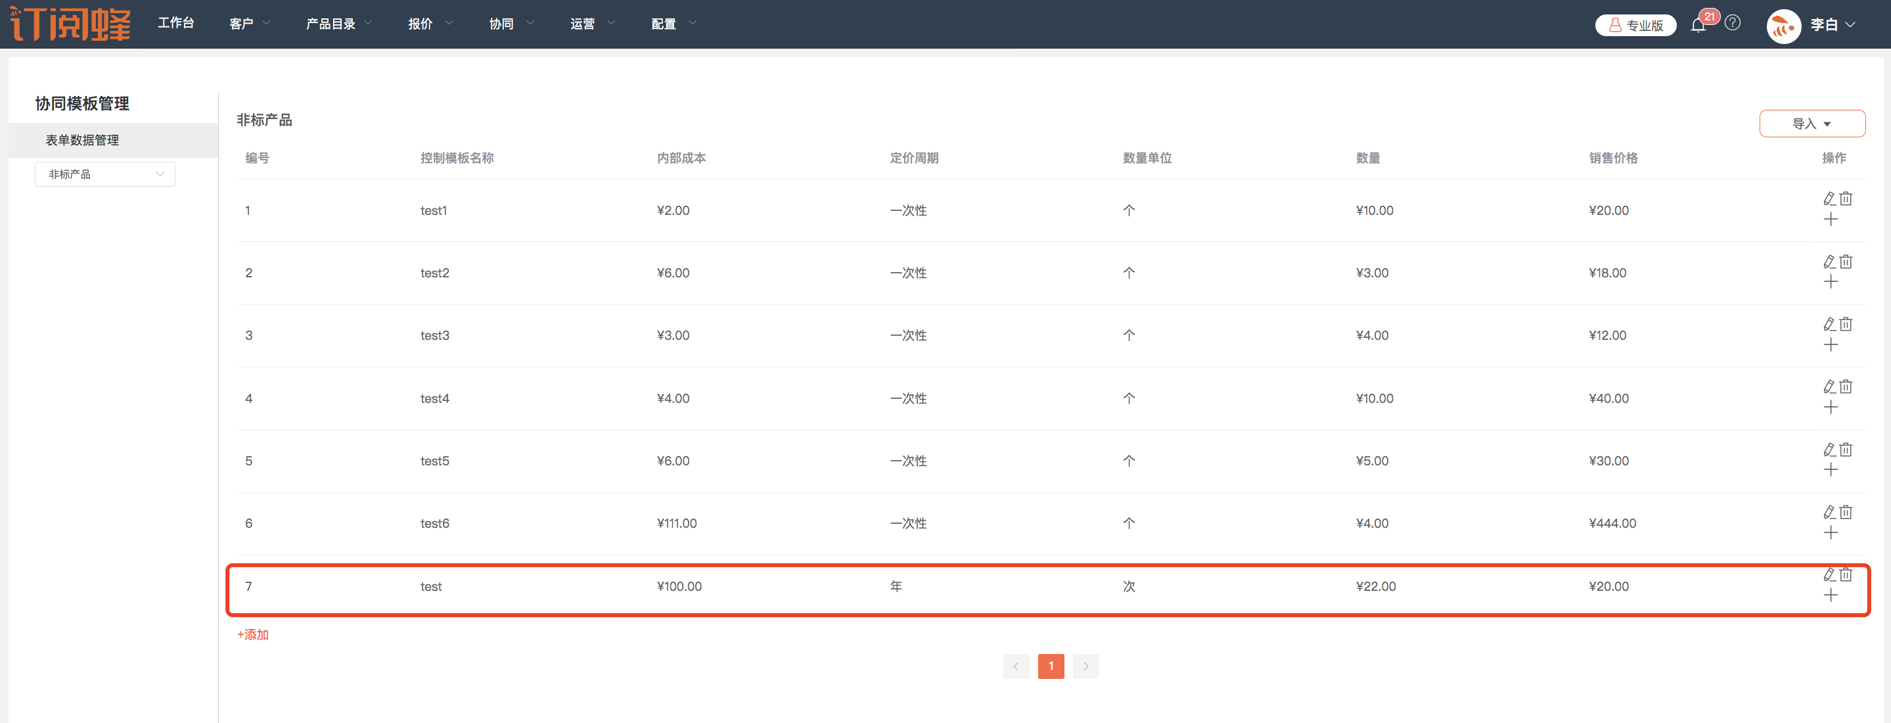Open the 导入 dropdown button
The height and width of the screenshot is (723, 1891).
[x=1811, y=124]
